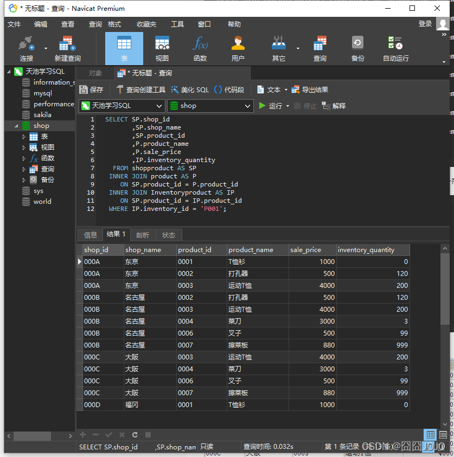Click 美化 SQL (Beautify SQL)
Viewport: 454px width, 457px height.
coord(190,90)
